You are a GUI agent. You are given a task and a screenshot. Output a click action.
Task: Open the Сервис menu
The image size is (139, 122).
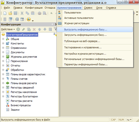[88, 8]
